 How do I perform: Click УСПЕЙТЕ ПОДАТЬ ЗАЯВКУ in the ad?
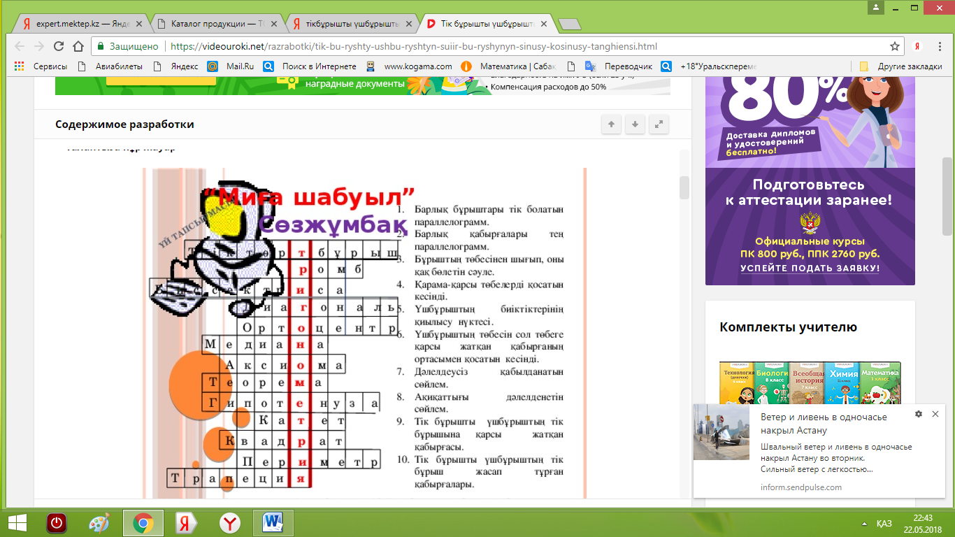point(810,268)
